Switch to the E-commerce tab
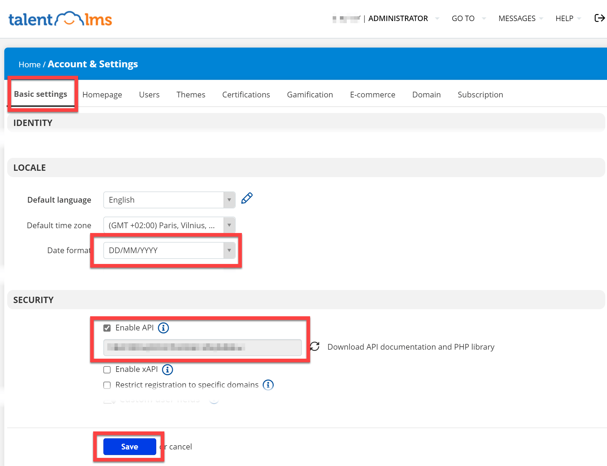 pos(373,95)
